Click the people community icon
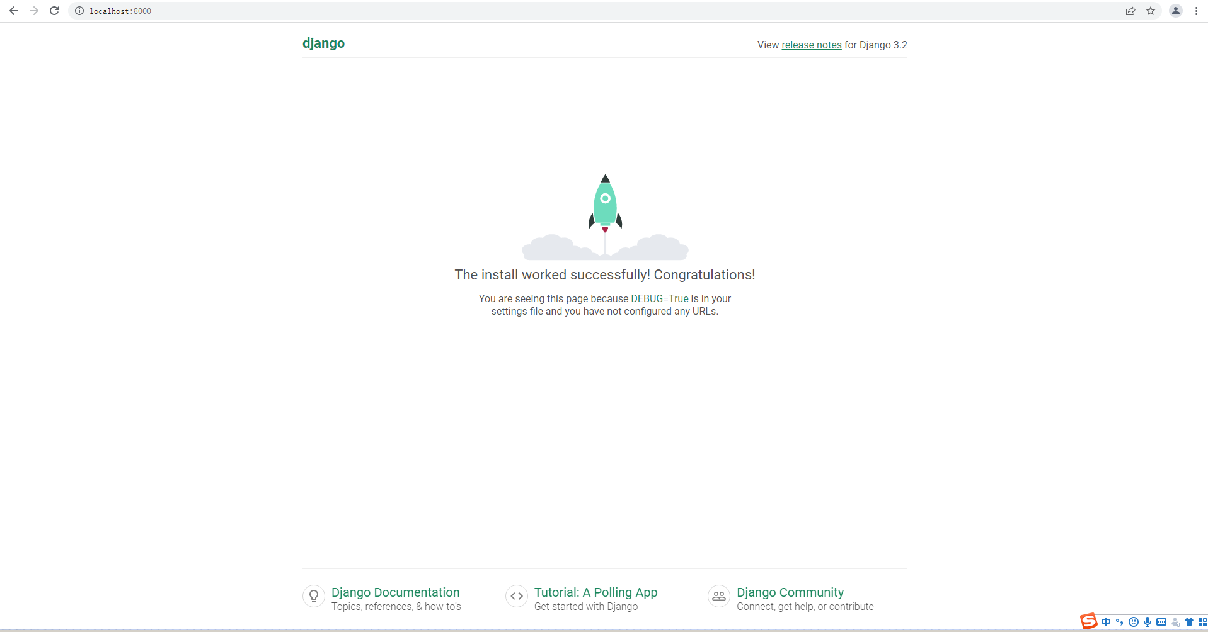The image size is (1208, 632). click(719, 596)
